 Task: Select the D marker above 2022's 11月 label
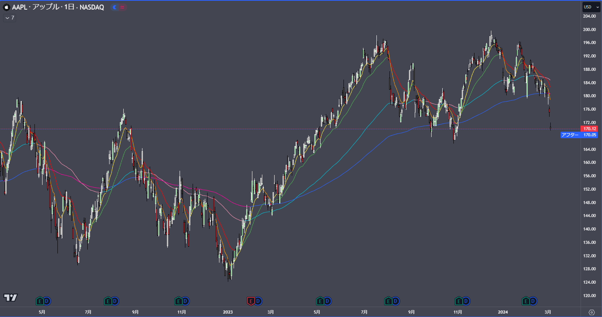pyautogui.click(x=185, y=301)
